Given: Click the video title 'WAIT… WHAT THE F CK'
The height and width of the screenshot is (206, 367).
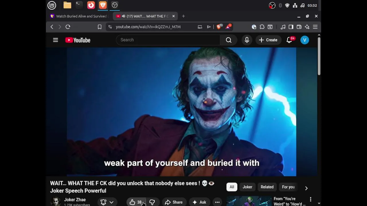Looking at the screenshot, I should tap(132, 187).
